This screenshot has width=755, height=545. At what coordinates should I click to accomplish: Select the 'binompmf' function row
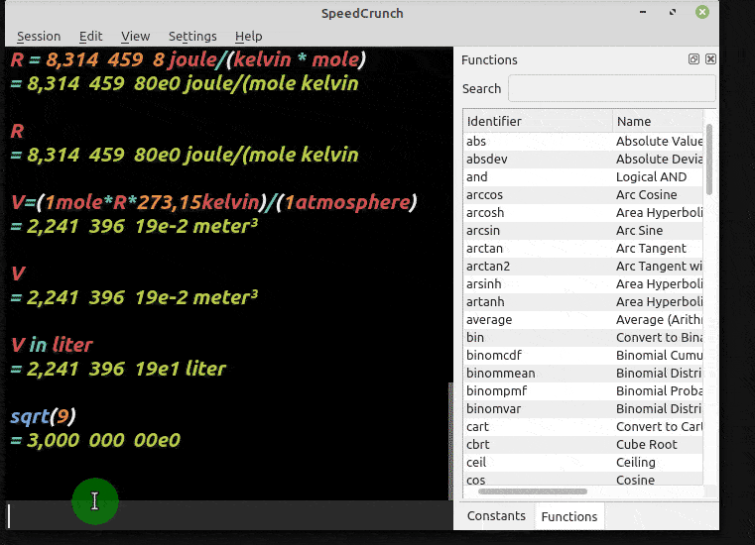point(583,390)
